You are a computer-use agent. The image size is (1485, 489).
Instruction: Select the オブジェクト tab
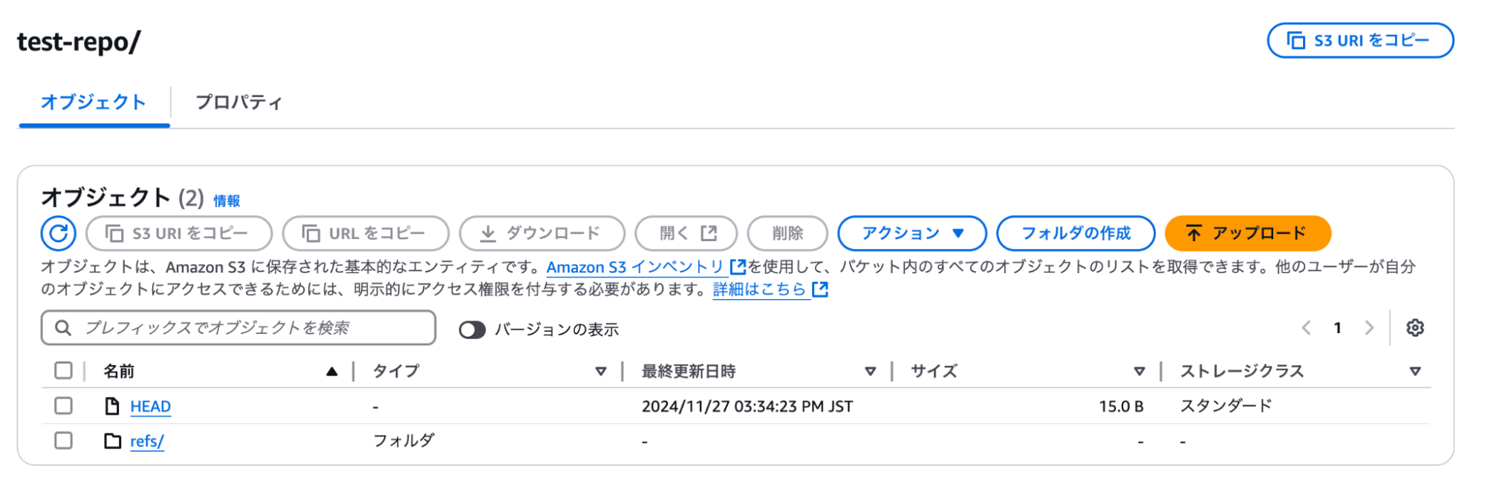click(94, 102)
